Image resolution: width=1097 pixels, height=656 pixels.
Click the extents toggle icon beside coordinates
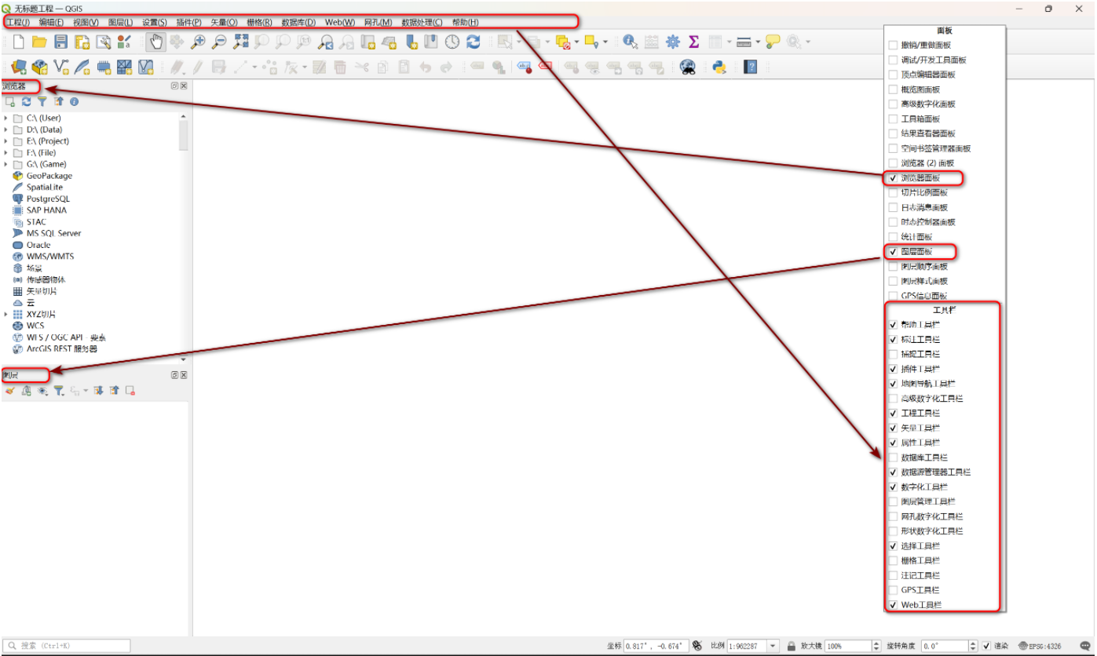[x=697, y=646]
